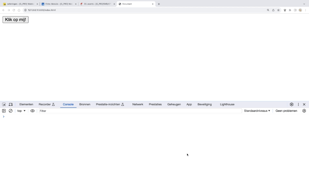Expand the tab search chevron
309x173 pixels.
(x=304, y=4)
